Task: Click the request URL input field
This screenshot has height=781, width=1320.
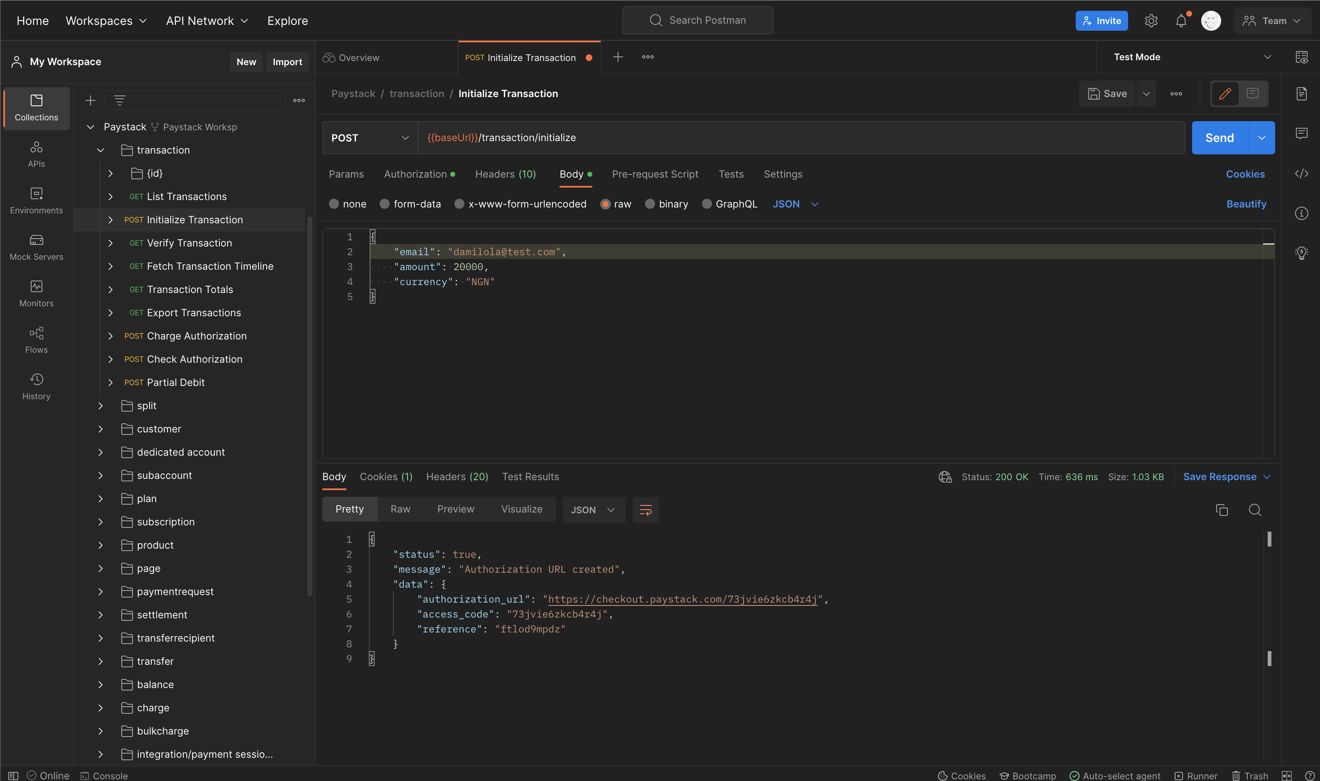Action: pyautogui.click(x=801, y=137)
